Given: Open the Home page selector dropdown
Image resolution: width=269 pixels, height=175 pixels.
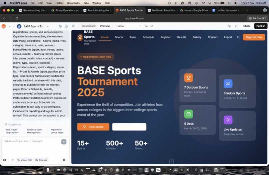Looking at the screenshot, I should [128, 26].
